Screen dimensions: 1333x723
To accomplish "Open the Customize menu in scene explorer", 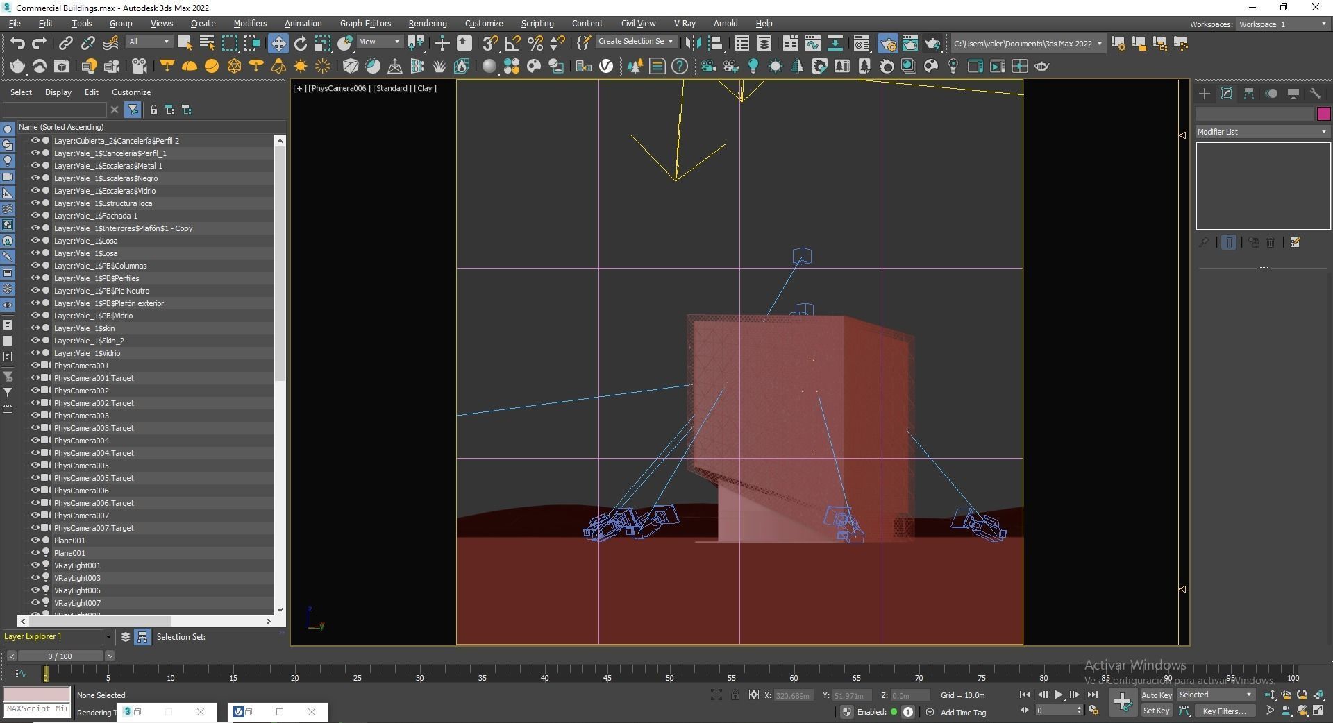I will (x=131, y=92).
